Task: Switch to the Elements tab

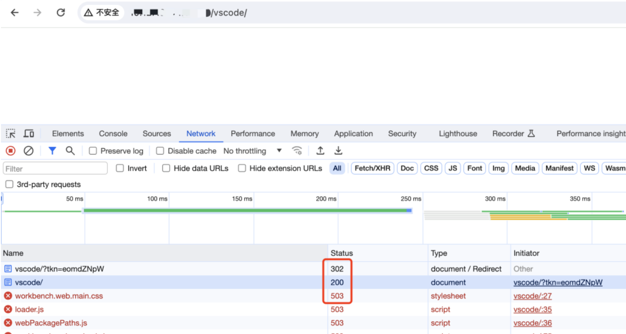Action: pos(68,133)
